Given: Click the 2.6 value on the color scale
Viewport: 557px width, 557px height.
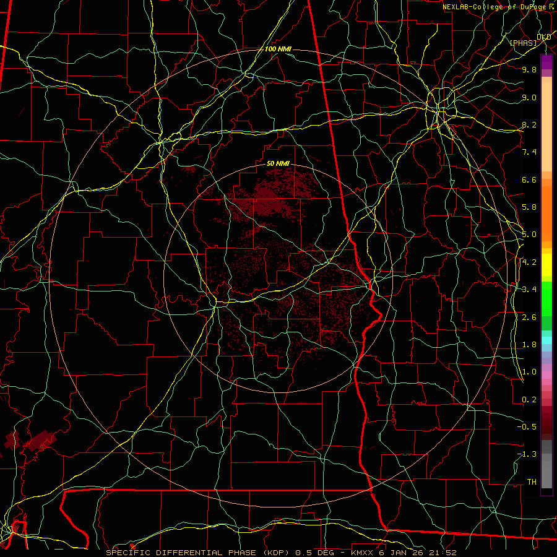Looking at the screenshot, I should tap(529, 317).
